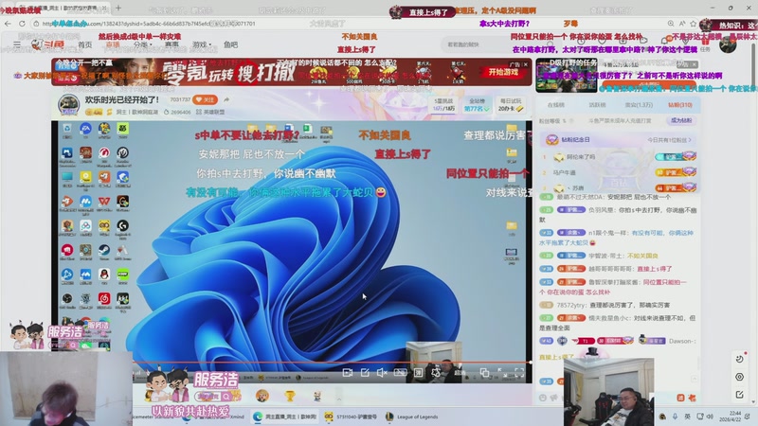This screenshot has height=426, width=758.
Task: Click the 全站榜 ranking box
Action: click(x=477, y=104)
